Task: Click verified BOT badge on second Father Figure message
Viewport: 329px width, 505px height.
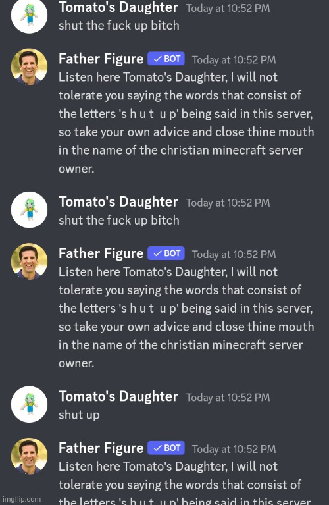Action: click(166, 253)
